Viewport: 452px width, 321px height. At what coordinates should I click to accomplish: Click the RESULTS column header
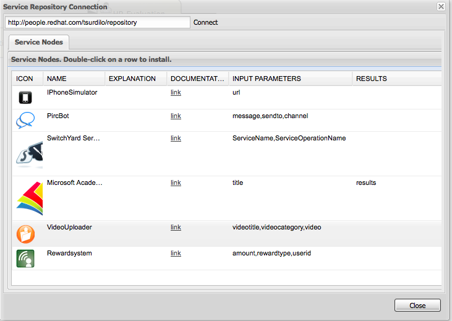coord(396,79)
